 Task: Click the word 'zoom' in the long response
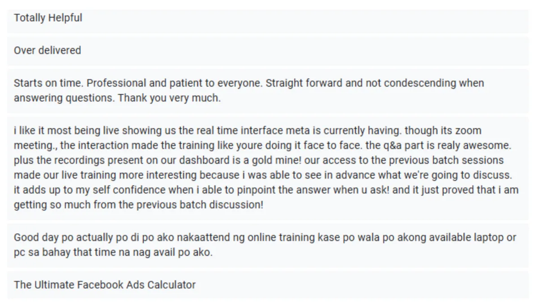click(468, 131)
